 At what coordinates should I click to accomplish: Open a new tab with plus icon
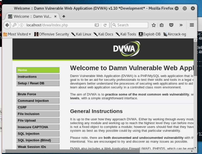click(64, 16)
